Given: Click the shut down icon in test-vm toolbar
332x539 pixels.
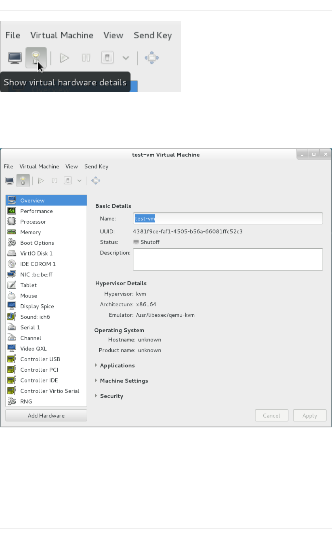Looking at the screenshot, I should click(x=68, y=181).
